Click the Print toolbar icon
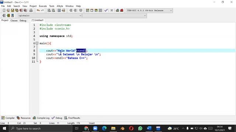The height and width of the screenshot is (132, 236). 31,10
